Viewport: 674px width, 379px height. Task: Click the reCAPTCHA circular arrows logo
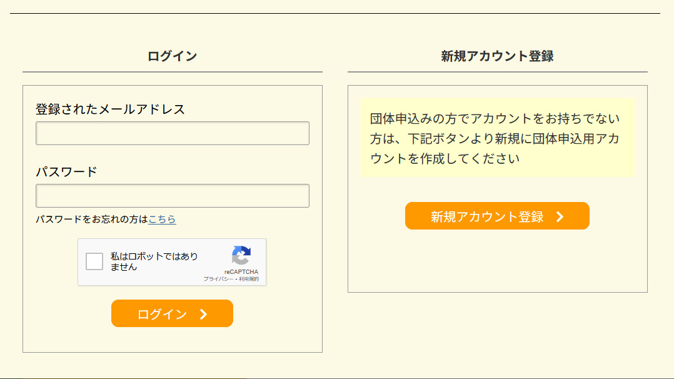tap(241, 256)
